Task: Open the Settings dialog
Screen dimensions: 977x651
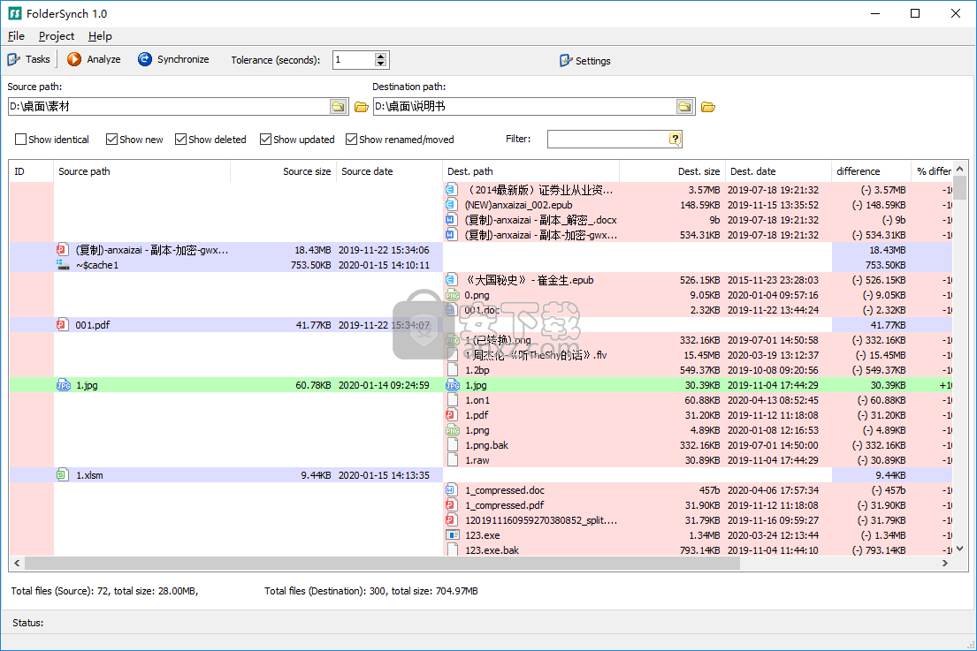Action: [584, 60]
